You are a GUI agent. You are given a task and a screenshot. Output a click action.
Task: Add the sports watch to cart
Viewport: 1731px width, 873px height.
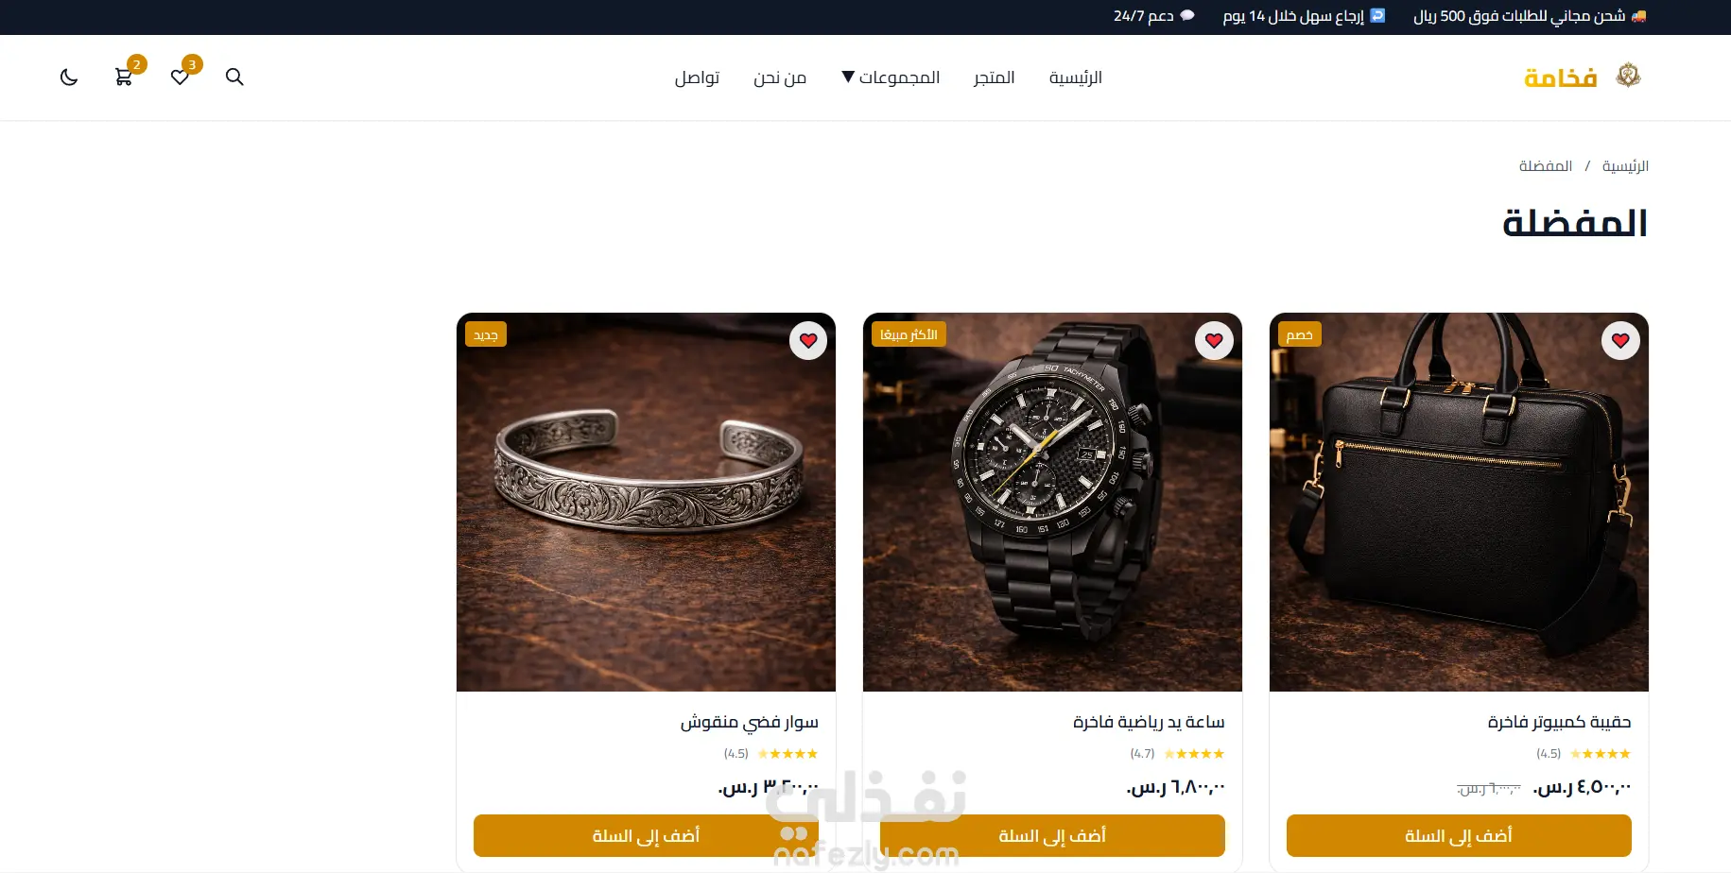click(1052, 835)
